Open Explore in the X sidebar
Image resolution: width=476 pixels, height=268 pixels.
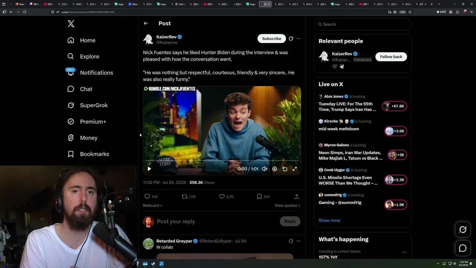[83, 57]
